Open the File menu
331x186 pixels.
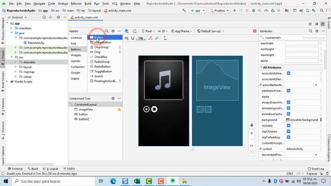[11, 4]
